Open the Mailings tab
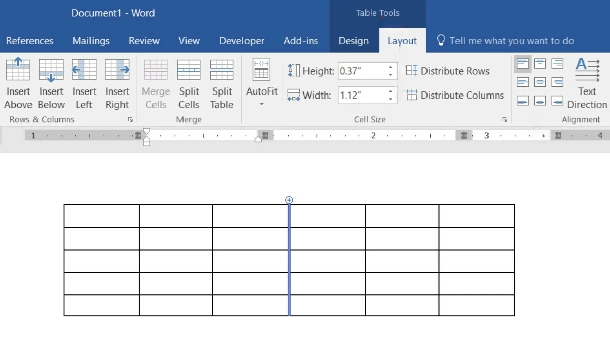Viewport: 610px width, 343px height. (91, 41)
